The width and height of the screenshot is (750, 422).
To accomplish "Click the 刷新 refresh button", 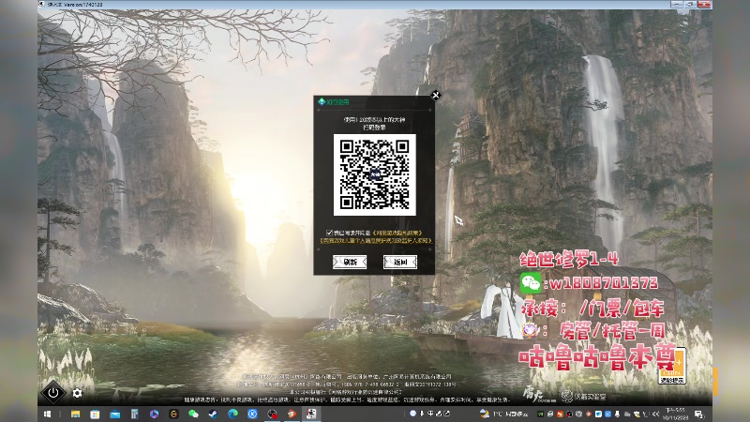I will [350, 262].
